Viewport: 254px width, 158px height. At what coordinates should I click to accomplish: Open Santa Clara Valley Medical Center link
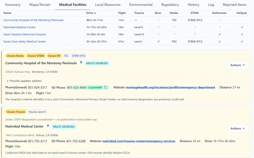(x=24, y=41)
